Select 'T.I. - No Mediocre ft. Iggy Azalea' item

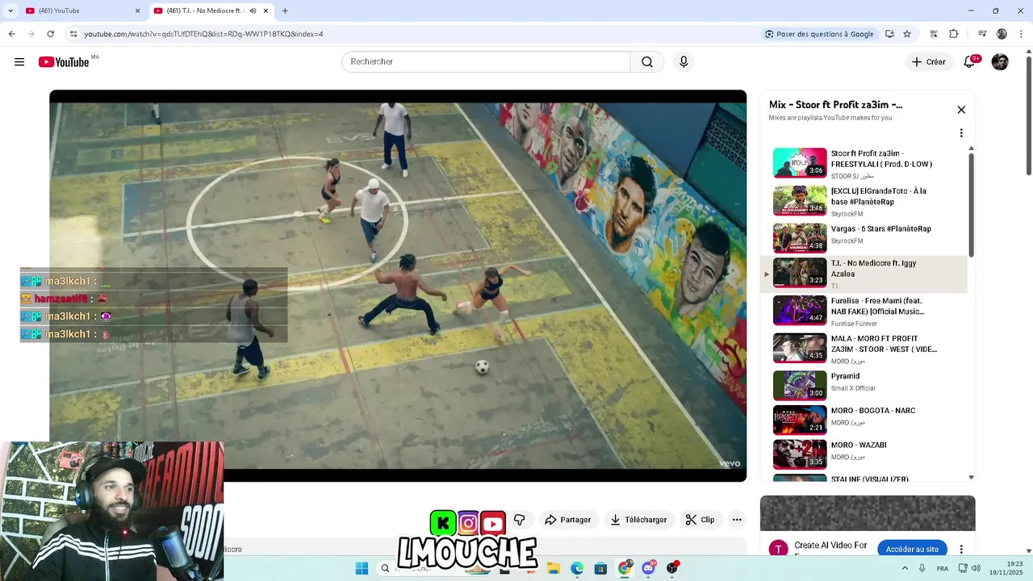pos(865,274)
